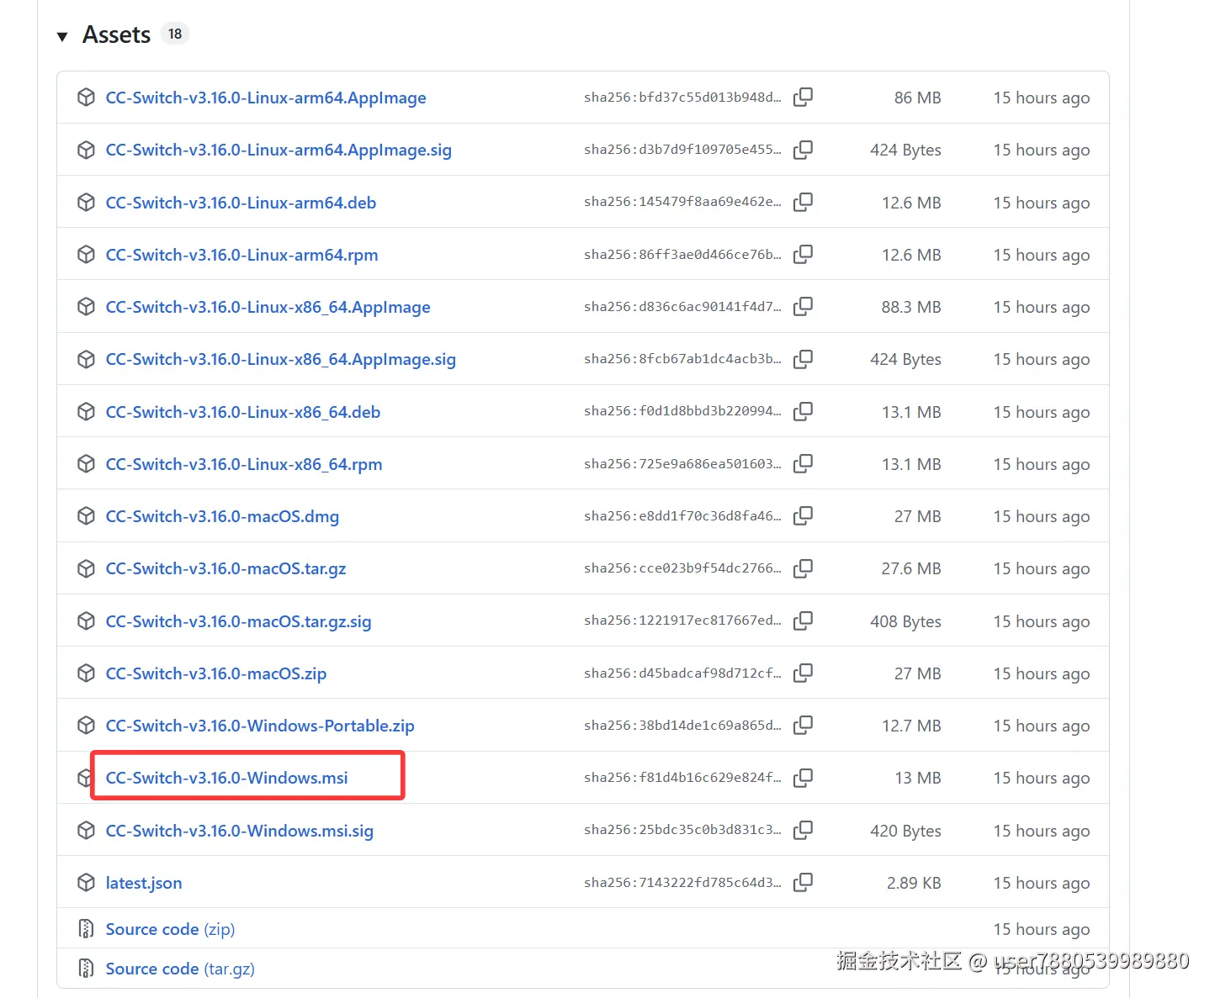The width and height of the screenshot is (1215, 998).
Task: Click the 420 Bytes file size
Action: point(905,831)
